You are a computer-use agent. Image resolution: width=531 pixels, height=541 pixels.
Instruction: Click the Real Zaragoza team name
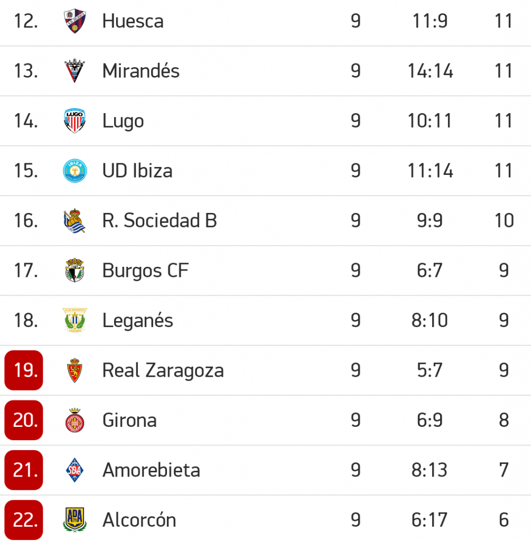(163, 370)
